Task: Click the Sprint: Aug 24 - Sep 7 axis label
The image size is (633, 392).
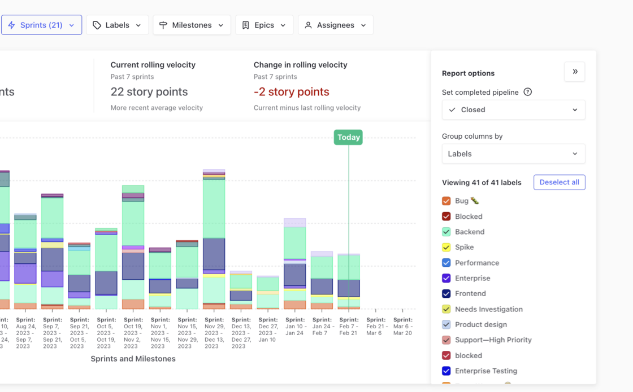Action: point(25,333)
